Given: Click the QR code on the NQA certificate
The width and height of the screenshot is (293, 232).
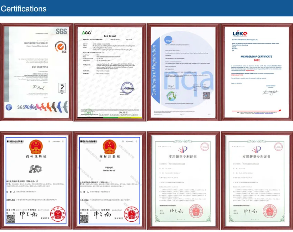Looking at the screenshot, I should tap(206, 96).
